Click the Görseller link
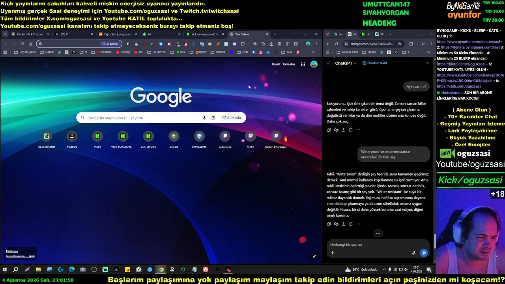505x284 pixels. (x=289, y=64)
